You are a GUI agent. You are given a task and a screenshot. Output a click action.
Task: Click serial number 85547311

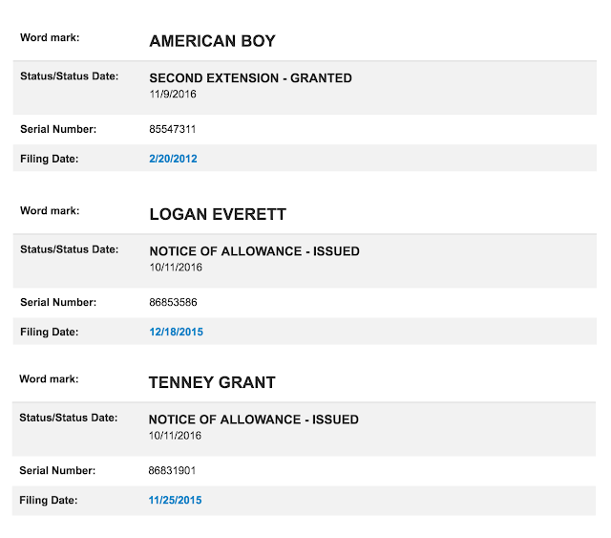click(x=173, y=129)
